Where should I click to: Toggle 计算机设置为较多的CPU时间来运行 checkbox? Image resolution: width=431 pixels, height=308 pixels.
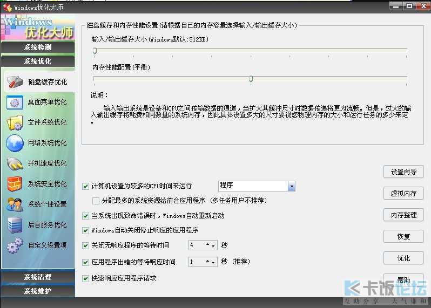pyautogui.click(x=85, y=187)
